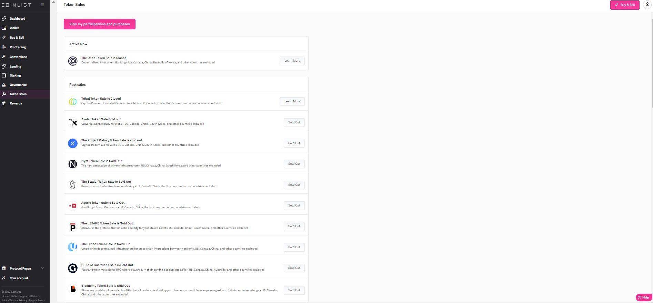Click the Wallet icon in sidebar
The image size is (653, 303).
coord(4,28)
